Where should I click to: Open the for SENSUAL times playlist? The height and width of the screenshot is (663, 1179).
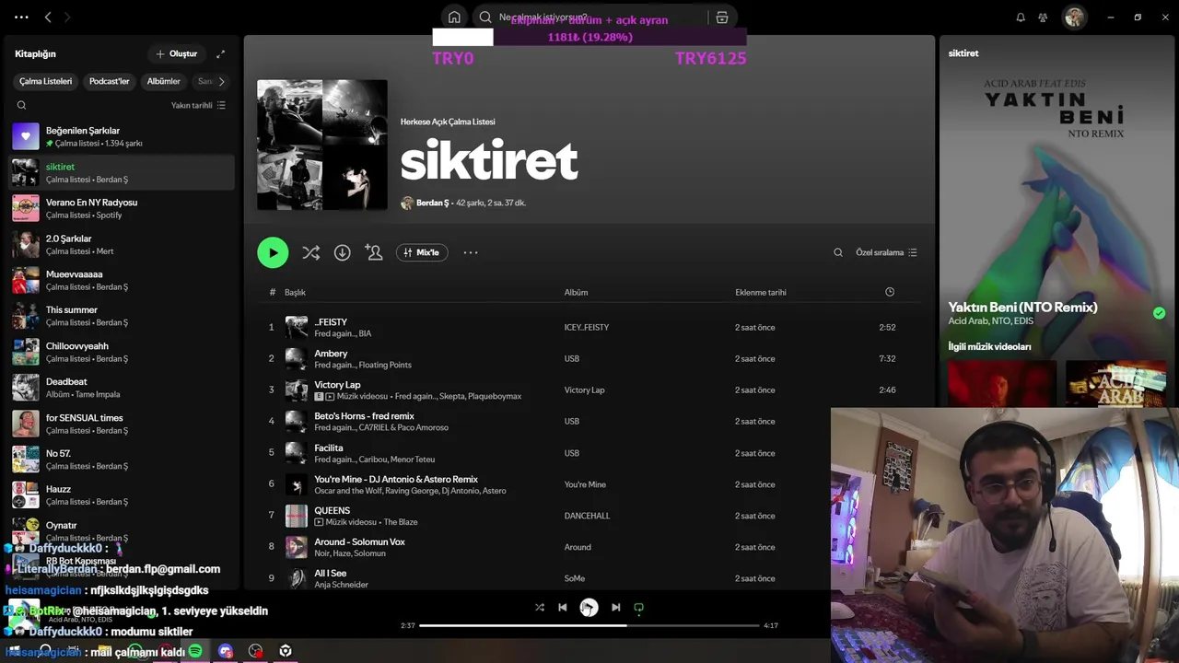pos(122,424)
